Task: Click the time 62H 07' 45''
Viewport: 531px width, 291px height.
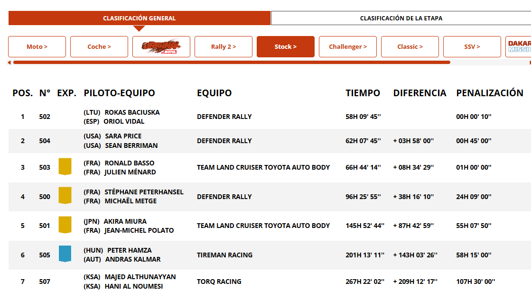Action: (363, 141)
